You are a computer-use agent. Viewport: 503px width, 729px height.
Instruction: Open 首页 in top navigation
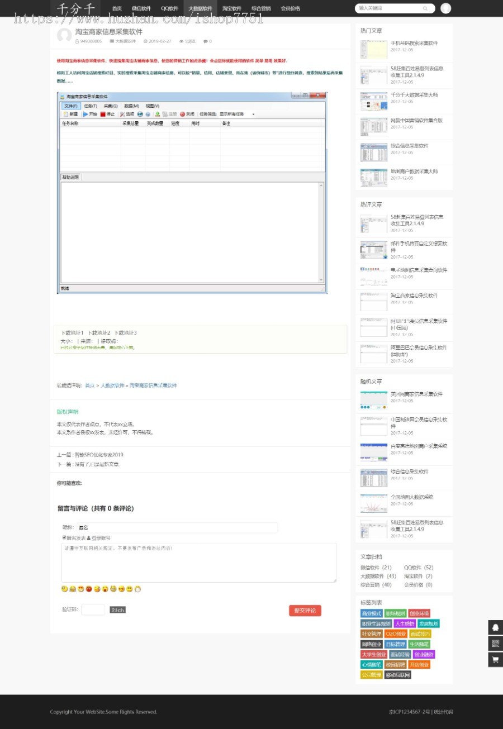click(x=117, y=8)
